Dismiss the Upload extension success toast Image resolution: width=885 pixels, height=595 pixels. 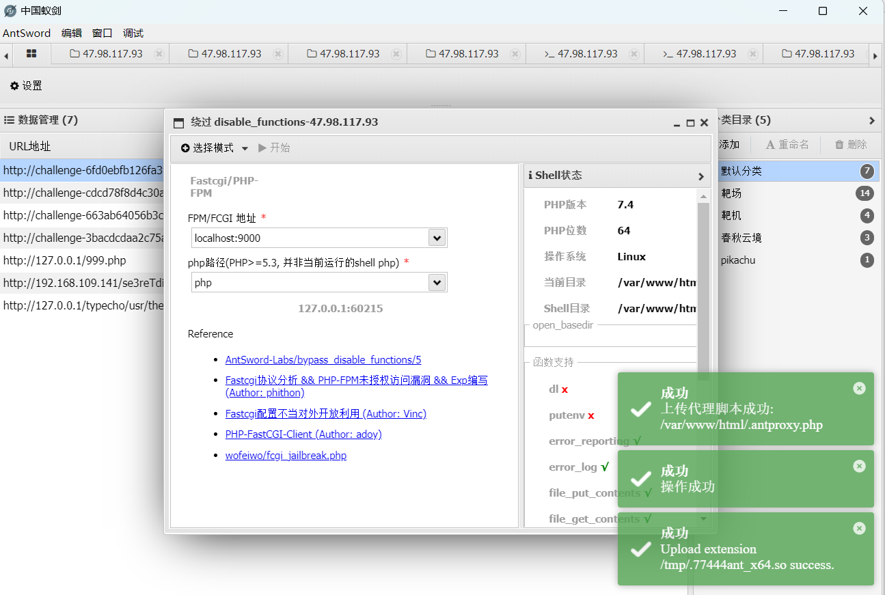tap(859, 528)
